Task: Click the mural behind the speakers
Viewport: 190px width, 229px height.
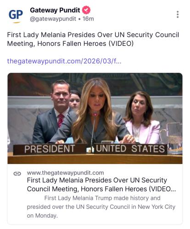Action: 95,84
